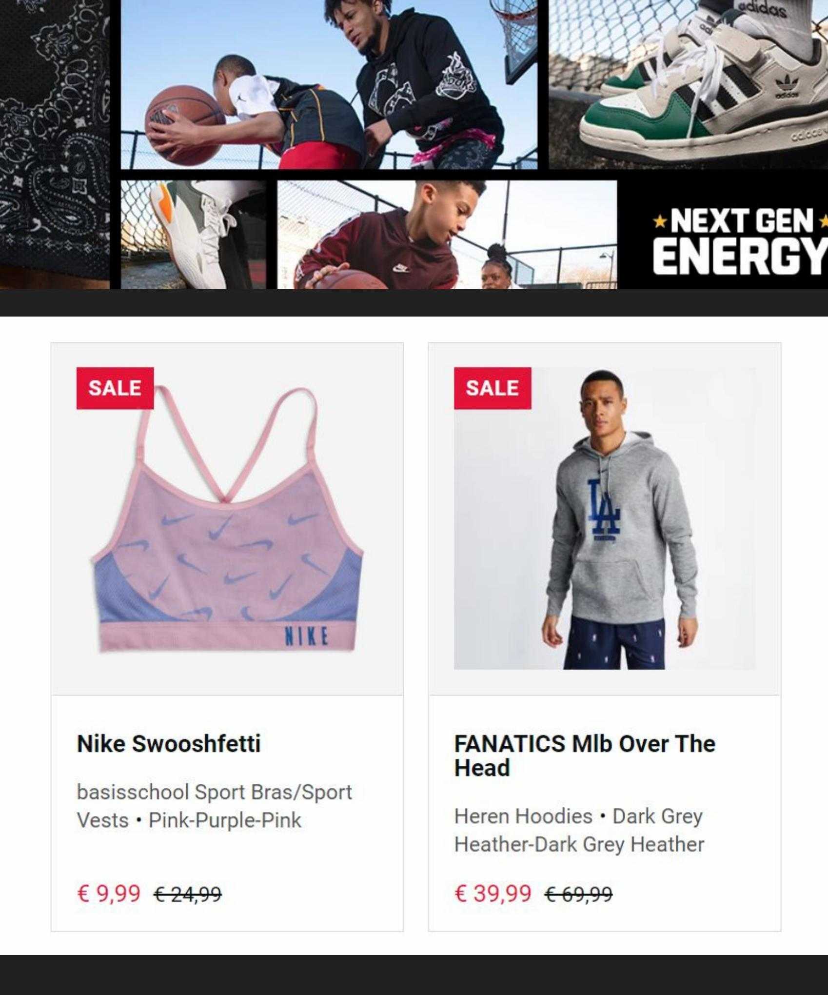Screen dimensions: 828x995
Task: Click the blue NIKE logo on the bra band
Action: click(x=306, y=637)
